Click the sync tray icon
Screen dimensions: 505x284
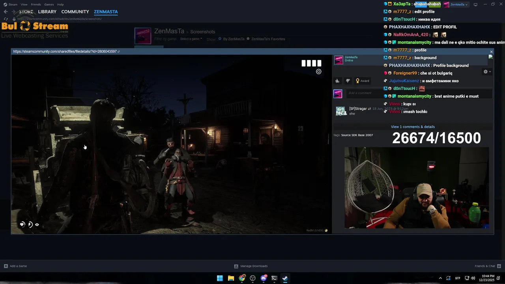click(x=448, y=278)
